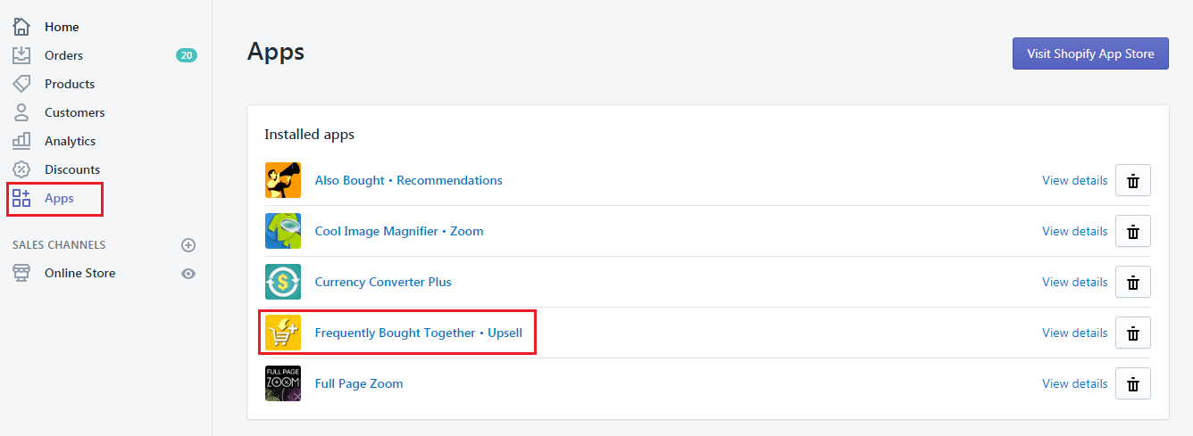
Task: Add a sales channel with plus icon
Action: coord(188,245)
